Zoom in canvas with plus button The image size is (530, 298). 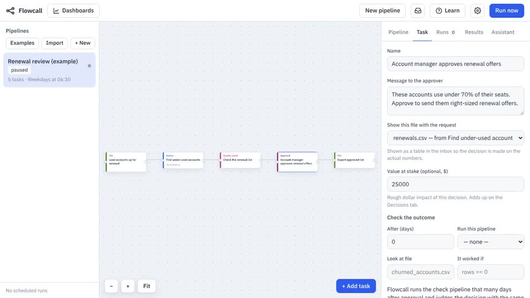coord(128,286)
